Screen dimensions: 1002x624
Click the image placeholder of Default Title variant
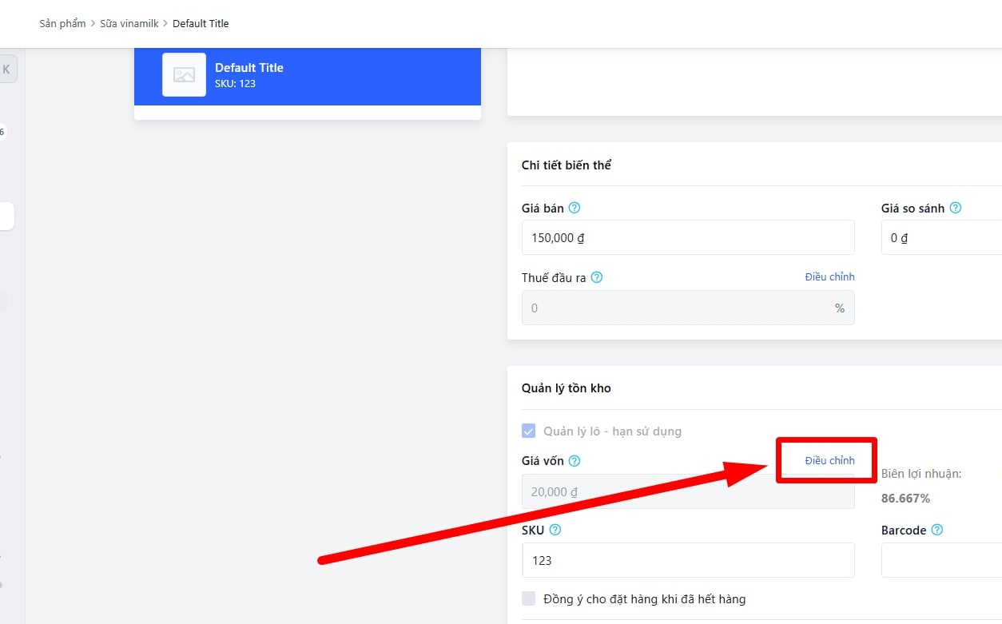184,75
